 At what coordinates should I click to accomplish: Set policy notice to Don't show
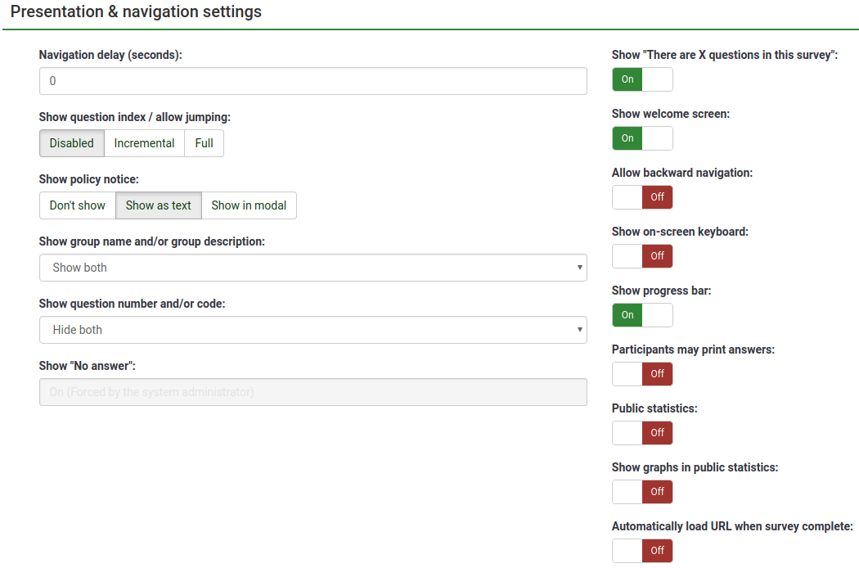click(x=78, y=205)
